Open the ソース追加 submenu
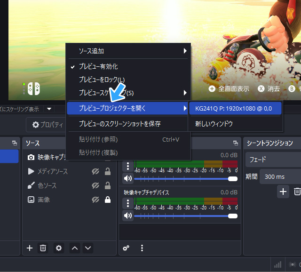Viewport: 301px width, 272px height. point(128,51)
